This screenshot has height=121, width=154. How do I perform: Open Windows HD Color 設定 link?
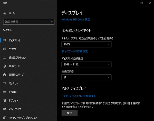click(x=76, y=19)
